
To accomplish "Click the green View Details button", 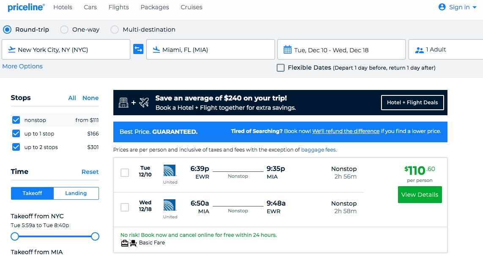I will coord(420,195).
